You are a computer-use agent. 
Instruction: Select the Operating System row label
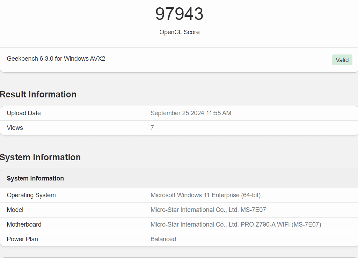[x=31, y=195]
